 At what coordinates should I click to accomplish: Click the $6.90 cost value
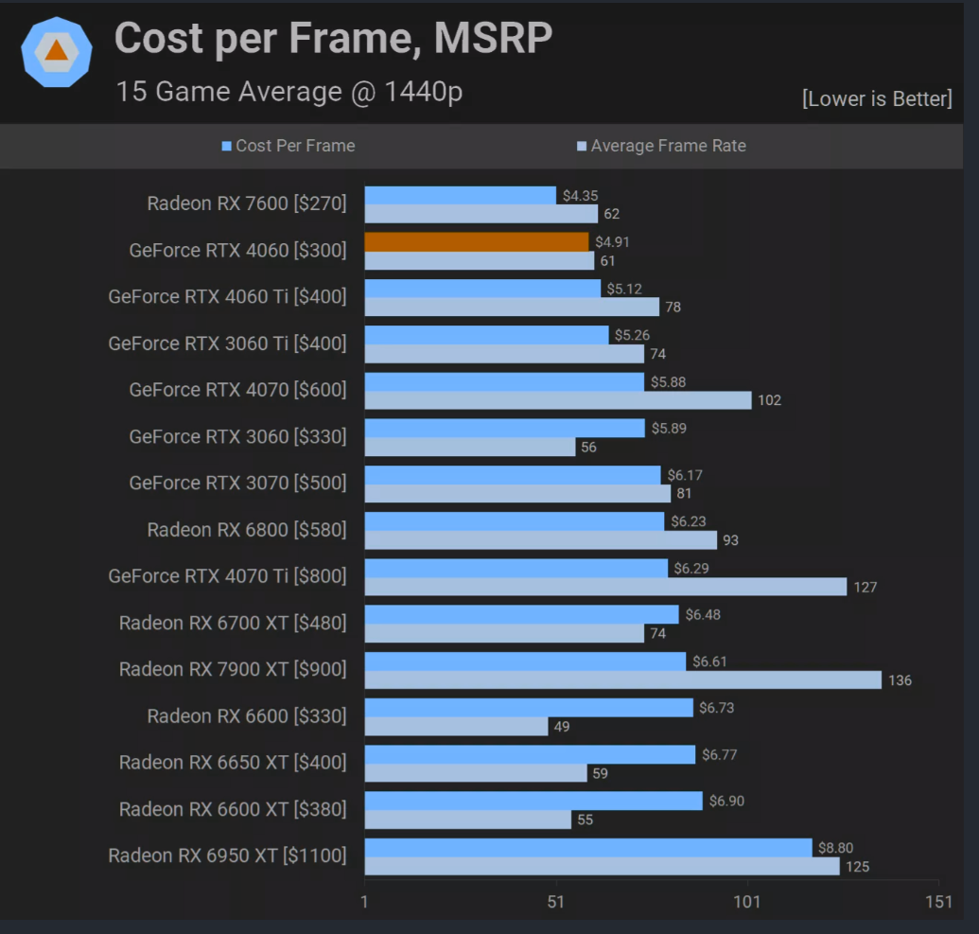726,801
